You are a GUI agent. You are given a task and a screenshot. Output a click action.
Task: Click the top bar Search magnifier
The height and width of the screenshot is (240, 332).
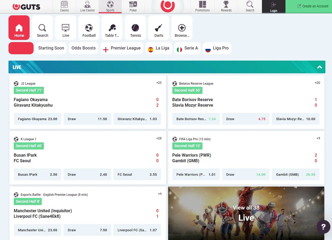click(x=250, y=7)
